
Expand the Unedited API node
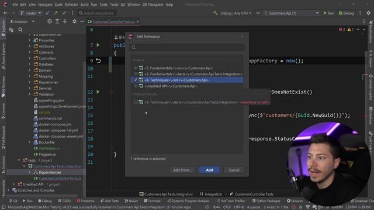point(13,184)
